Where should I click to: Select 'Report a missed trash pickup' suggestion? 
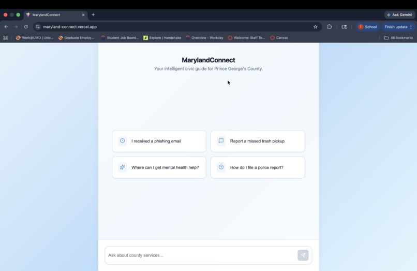click(258, 141)
